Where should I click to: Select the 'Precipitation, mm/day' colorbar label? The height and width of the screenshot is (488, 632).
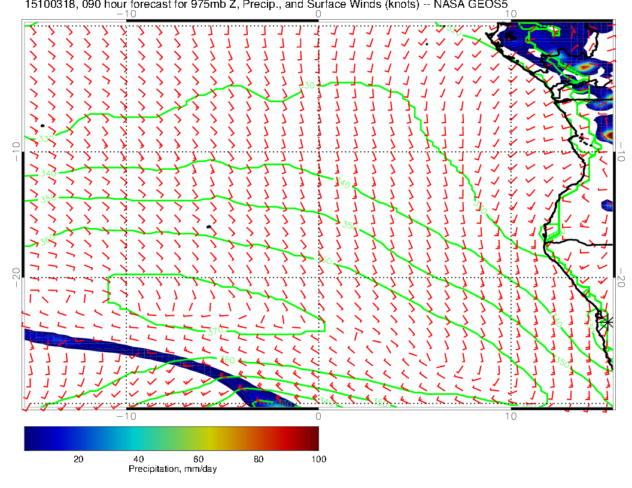(172, 469)
